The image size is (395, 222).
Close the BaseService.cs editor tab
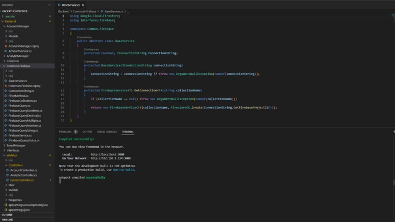coord(83,5)
